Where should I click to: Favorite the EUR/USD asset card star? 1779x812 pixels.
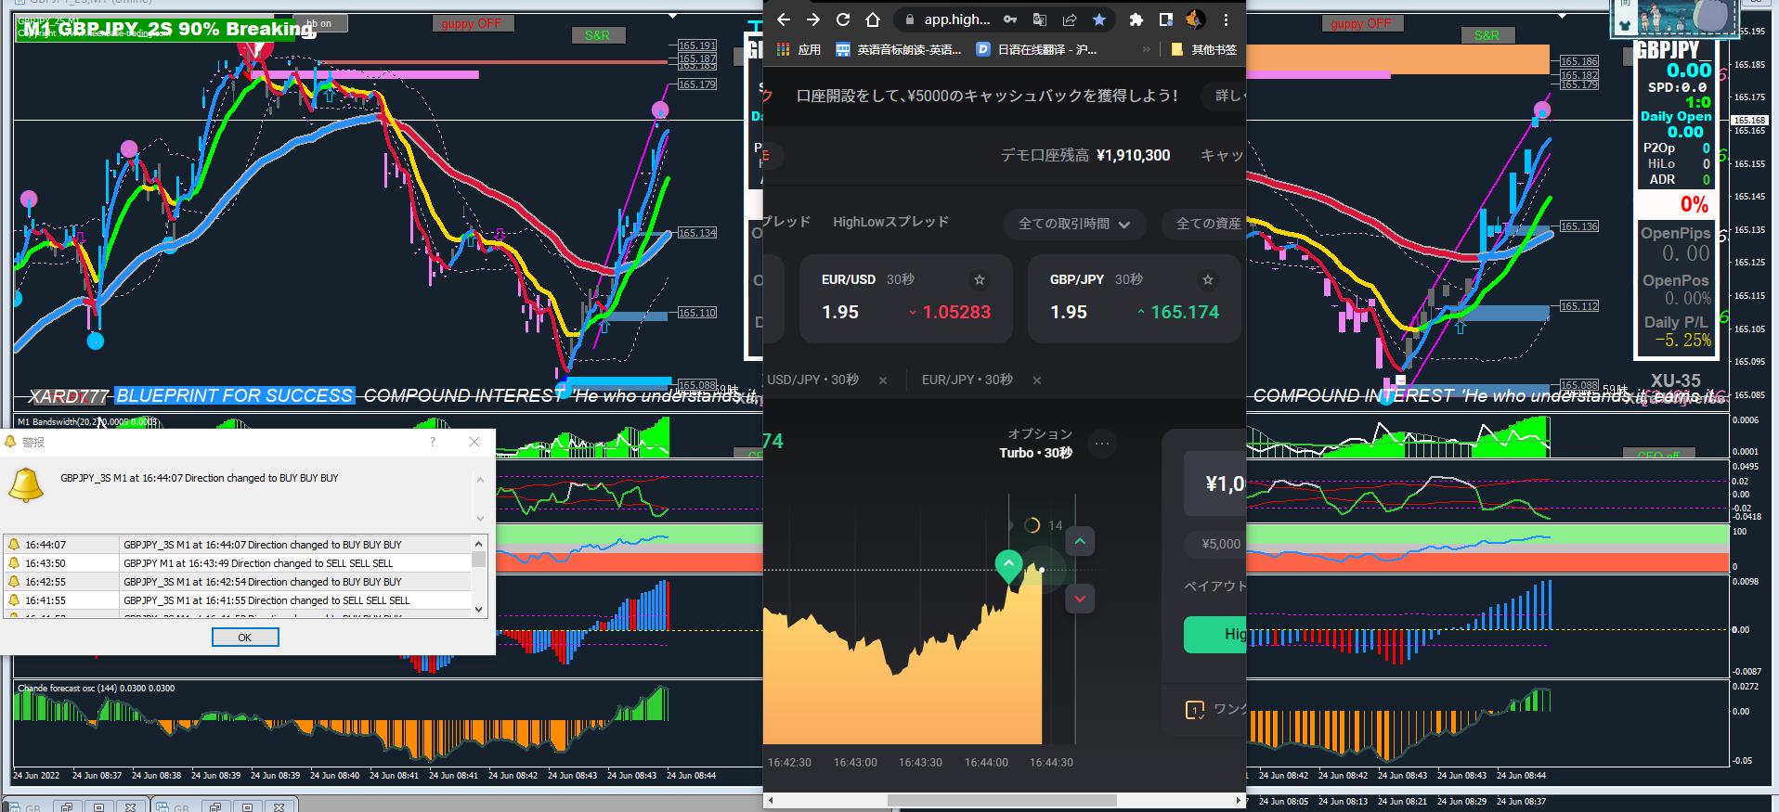(x=979, y=279)
